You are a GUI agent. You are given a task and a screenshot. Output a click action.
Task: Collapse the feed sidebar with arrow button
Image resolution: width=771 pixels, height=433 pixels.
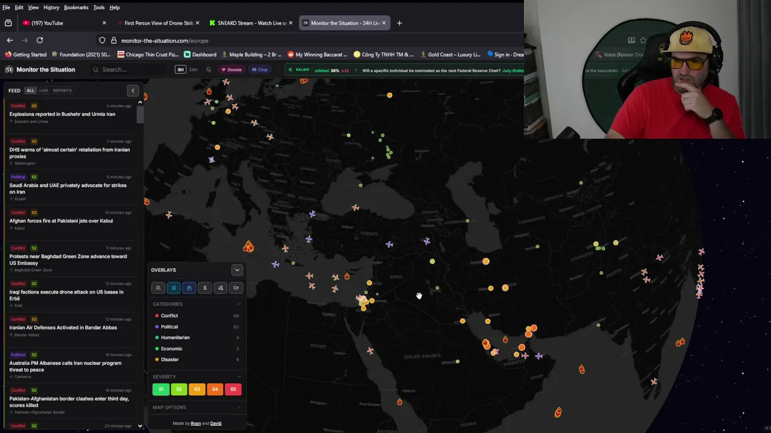(133, 91)
